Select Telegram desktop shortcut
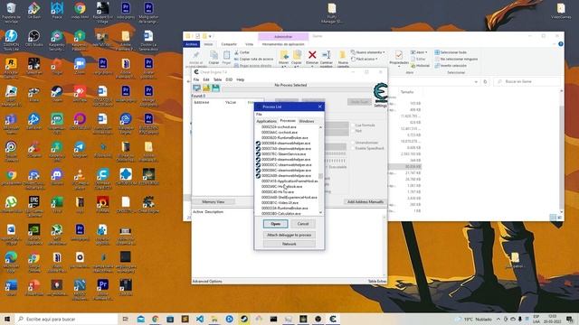This screenshot has width=579, height=325. coord(80,149)
